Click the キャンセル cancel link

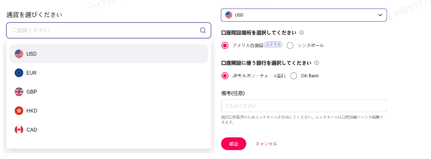pos(266,143)
